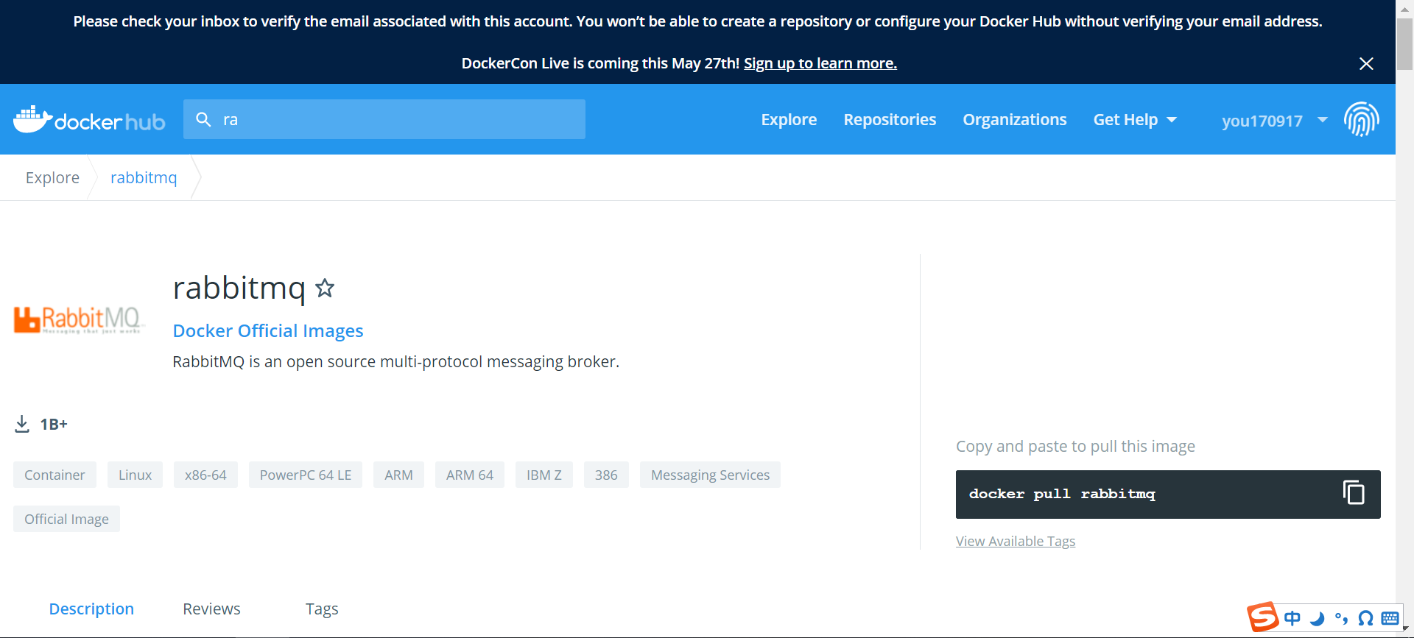Click the Container tag chip

(54, 475)
